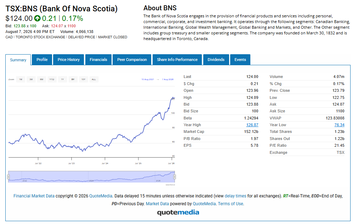This screenshot has width=358, height=224.
Task: Click the range navigator near the 2024 label
Action: pyautogui.click(x=91, y=180)
